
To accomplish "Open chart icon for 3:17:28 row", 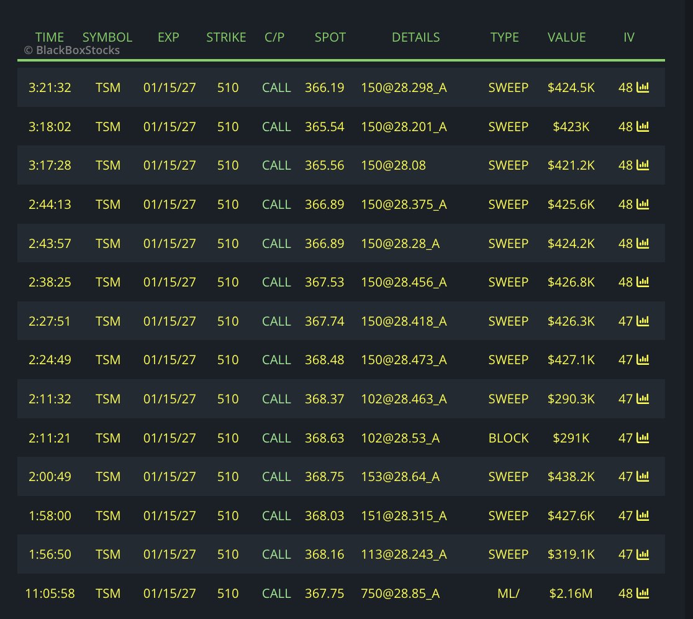I will tap(642, 165).
